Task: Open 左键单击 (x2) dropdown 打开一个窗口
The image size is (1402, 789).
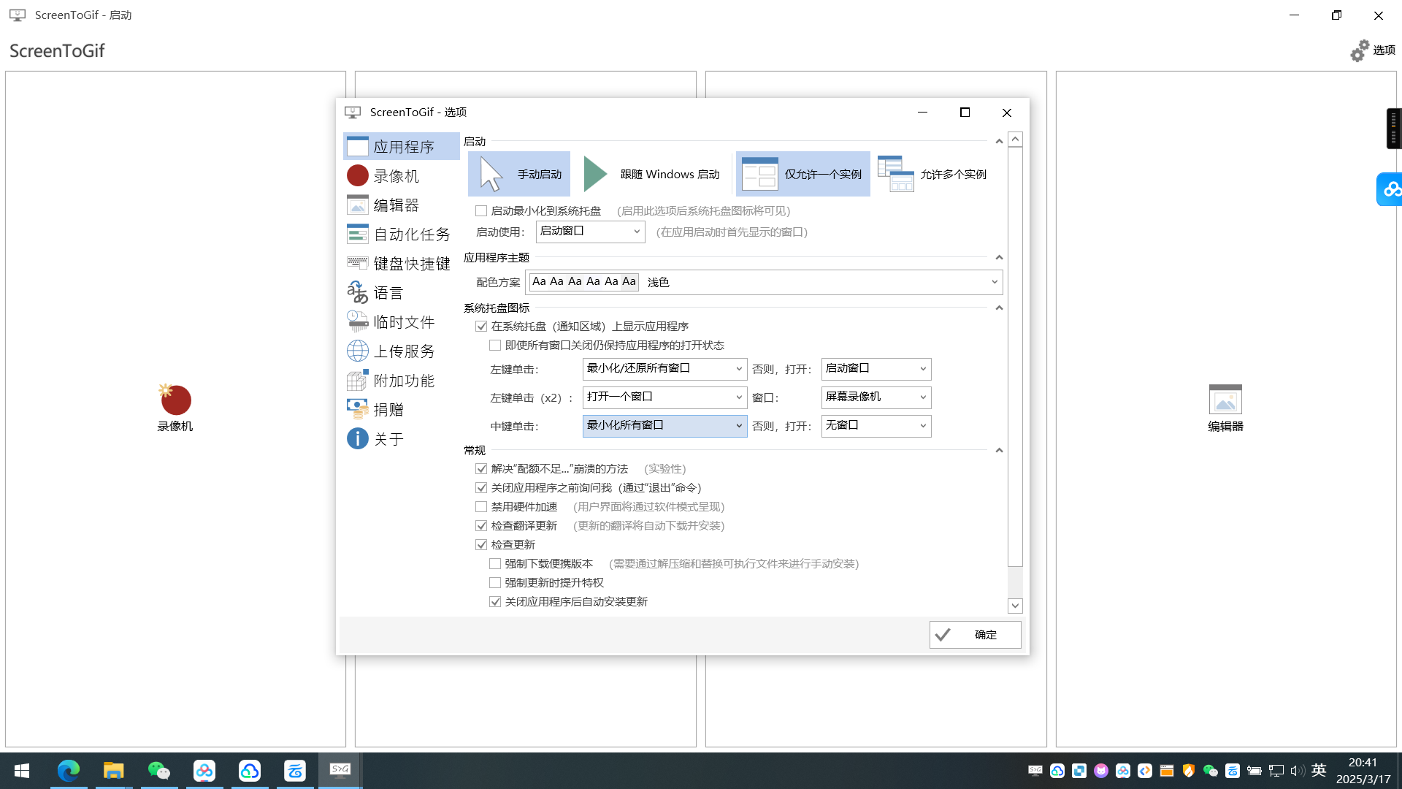Action: (x=664, y=397)
